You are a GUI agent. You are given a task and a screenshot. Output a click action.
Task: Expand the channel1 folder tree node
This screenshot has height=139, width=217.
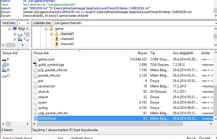coord(52,34)
